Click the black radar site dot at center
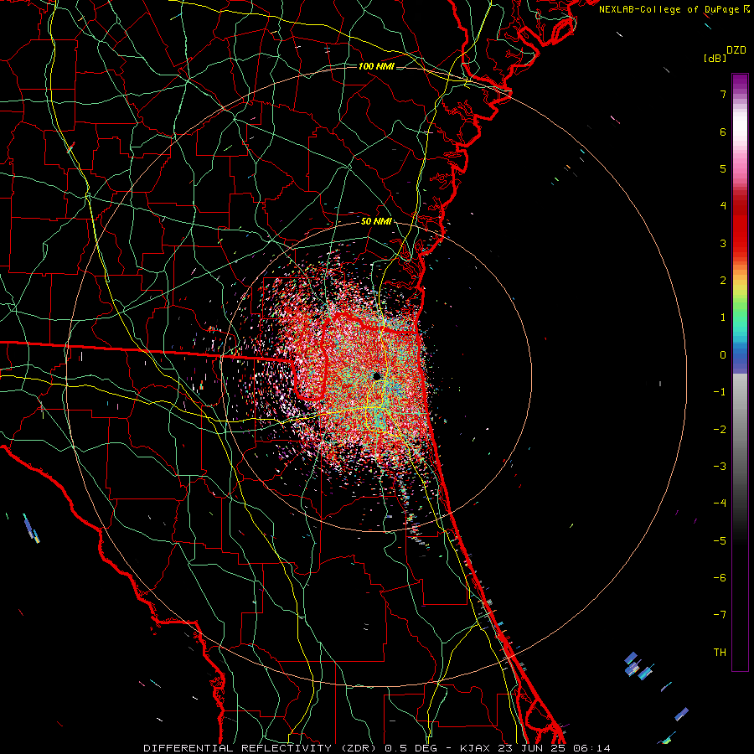Screen dimensions: 754x754 [376, 376]
